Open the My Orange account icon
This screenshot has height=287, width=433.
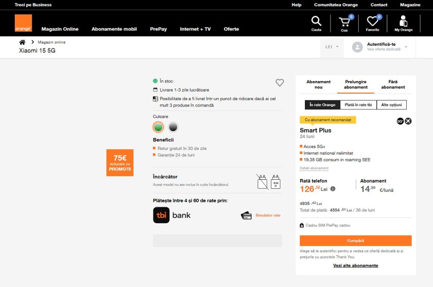click(x=403, y=23)
